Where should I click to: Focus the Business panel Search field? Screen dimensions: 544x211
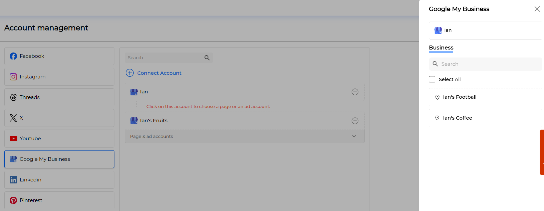(485, 64)
